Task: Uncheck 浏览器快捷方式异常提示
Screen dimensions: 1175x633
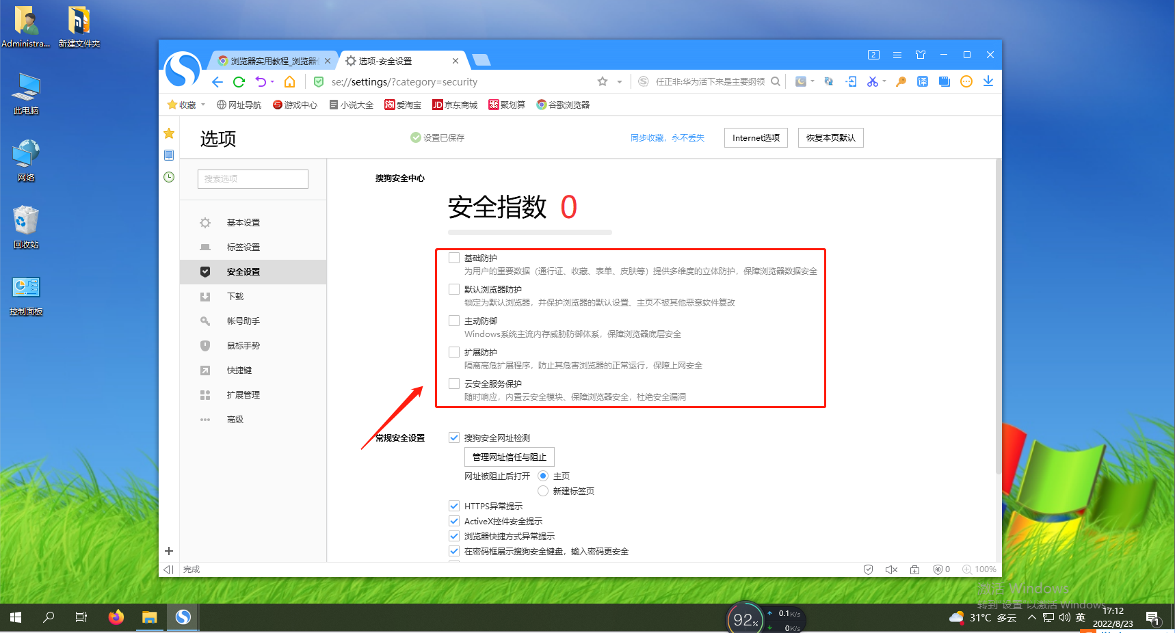Action: click(454, 536)
